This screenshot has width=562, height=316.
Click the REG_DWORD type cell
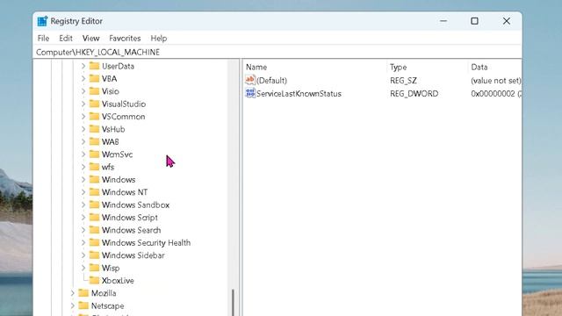pos(414,94)
